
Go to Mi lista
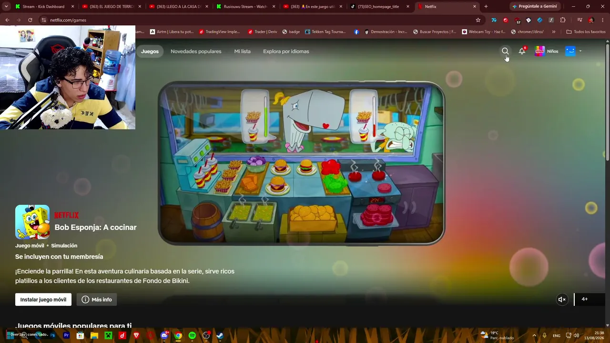coord(242,51)
